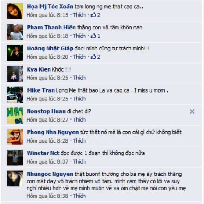204x204 pixels.
Task: Like Kya Kien's comment via Thích
Action: 79,78
